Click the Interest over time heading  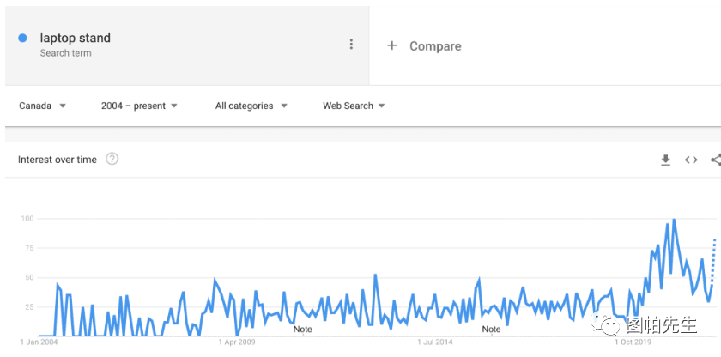(58, 160)
